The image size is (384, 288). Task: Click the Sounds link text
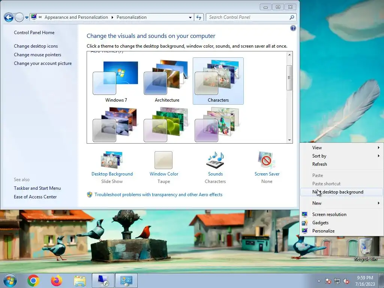coord(216,174)
